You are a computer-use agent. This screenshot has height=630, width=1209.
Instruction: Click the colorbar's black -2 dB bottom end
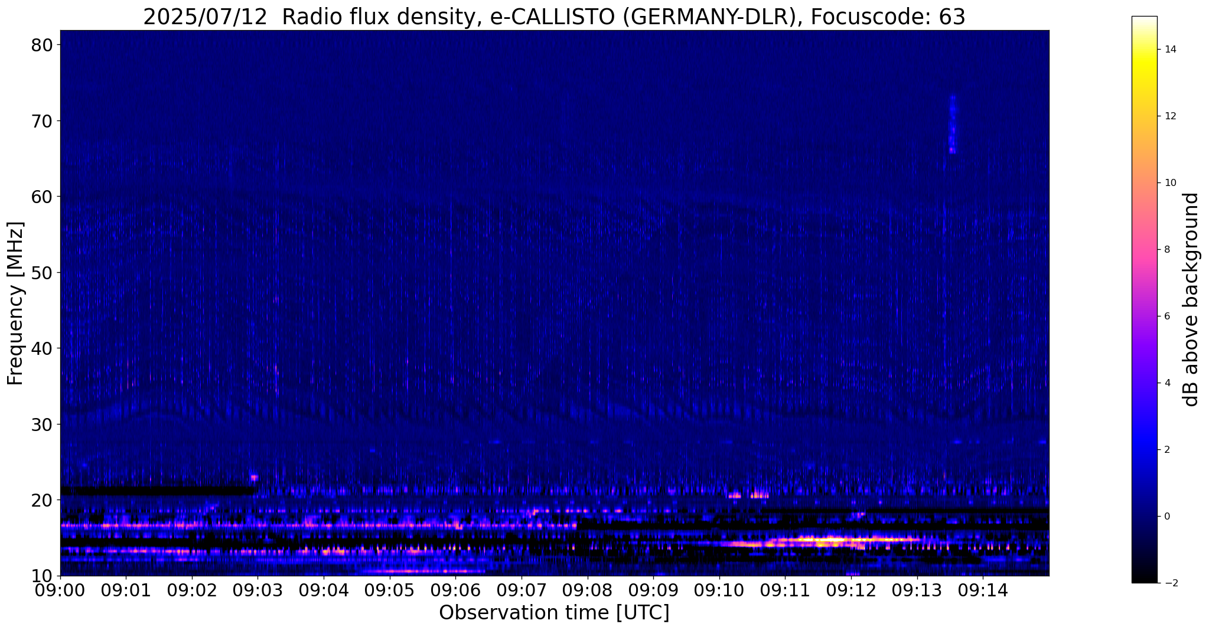[x=1144, y=580]
